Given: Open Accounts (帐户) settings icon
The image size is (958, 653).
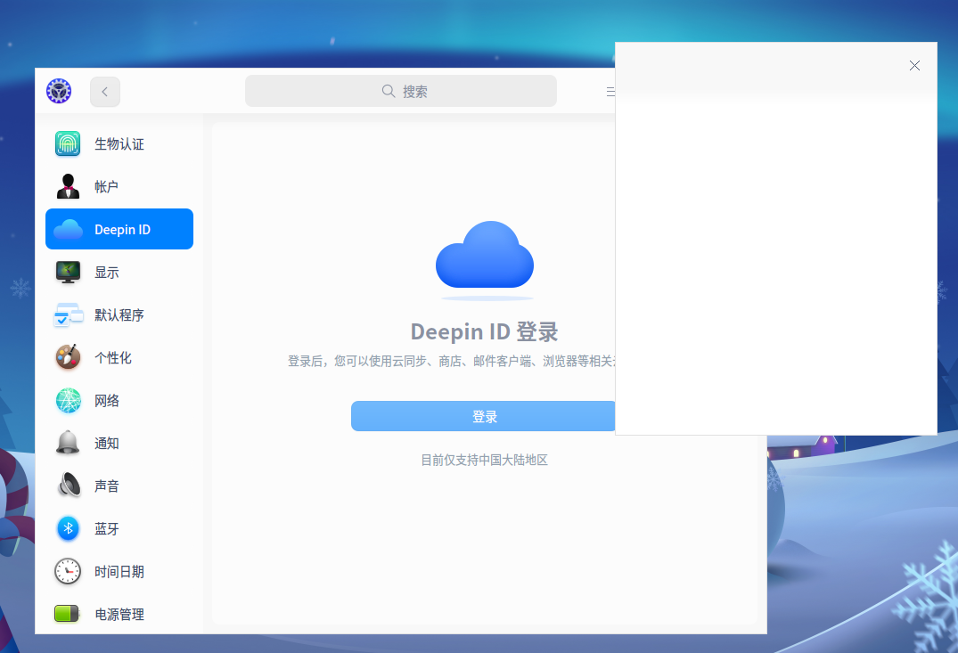Looking at the screenshot, I should point(67,186).
